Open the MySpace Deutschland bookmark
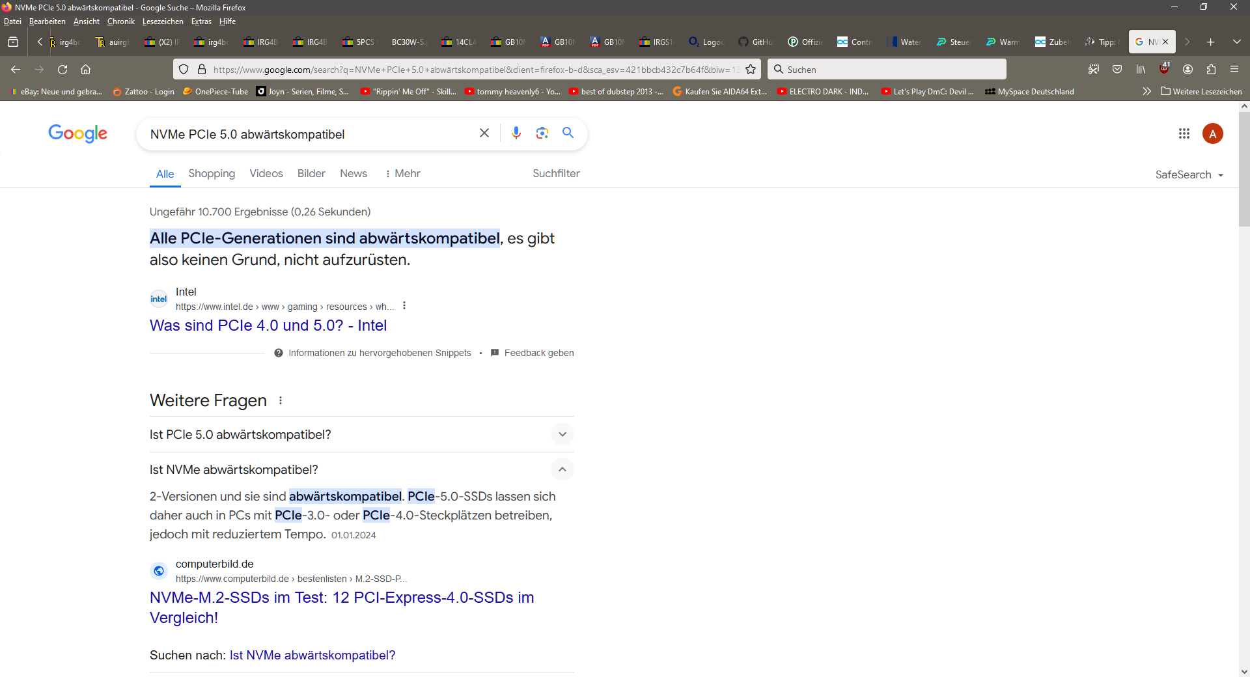Screen dimensions: 1250x677 [x=1029, y=91]
